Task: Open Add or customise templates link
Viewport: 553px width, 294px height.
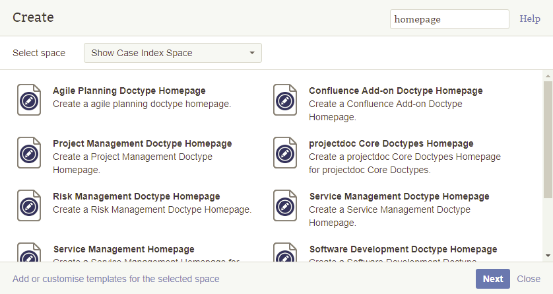Action: coord(116,279)
